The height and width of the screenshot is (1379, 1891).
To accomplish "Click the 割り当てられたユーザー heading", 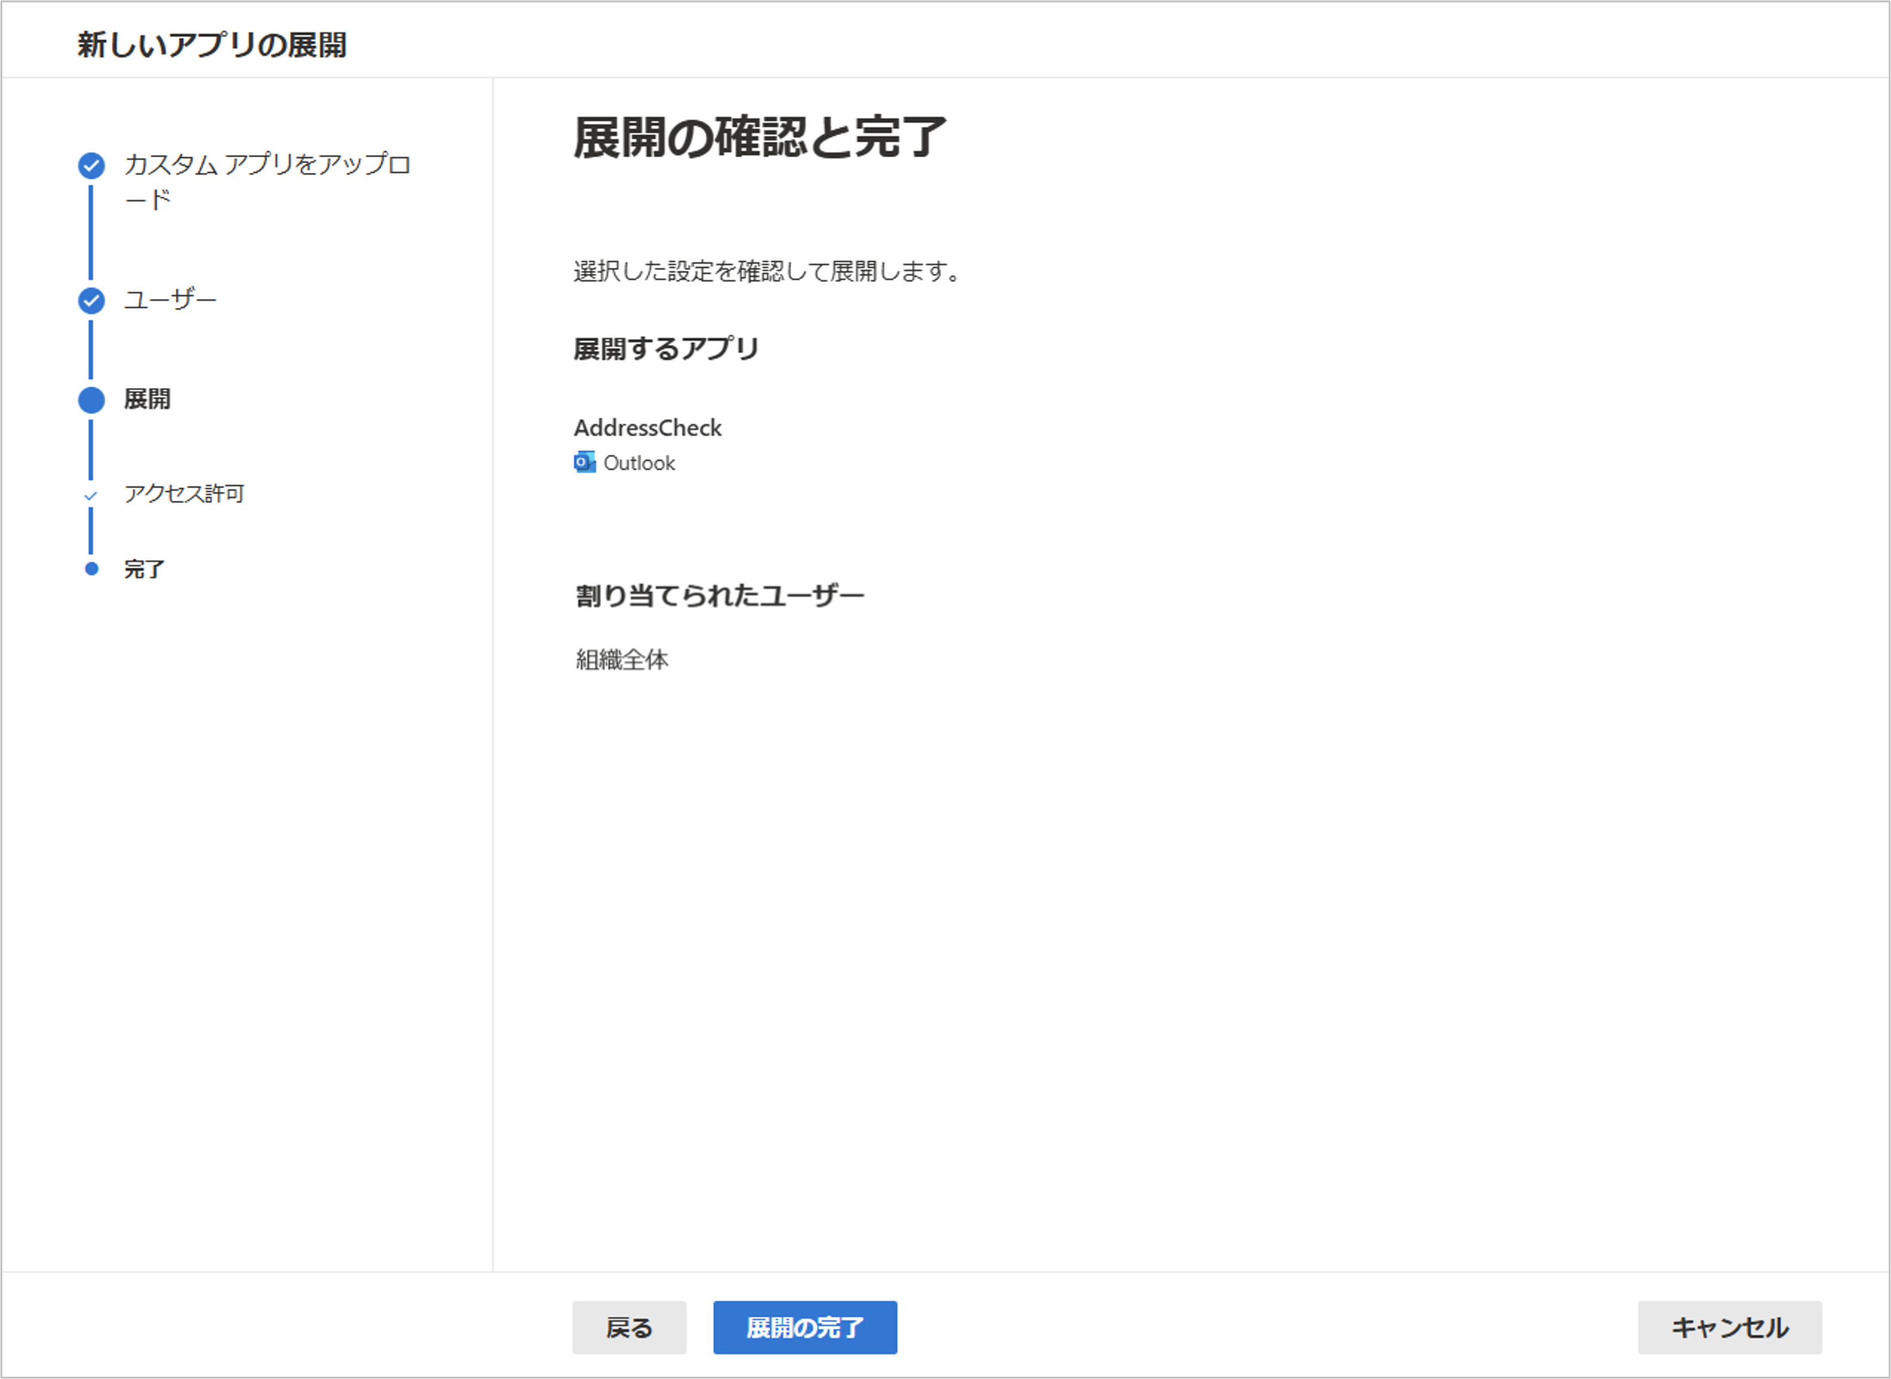I will (719, 595).
